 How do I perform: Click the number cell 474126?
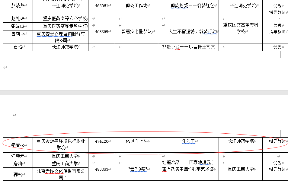tap(101, 141)
